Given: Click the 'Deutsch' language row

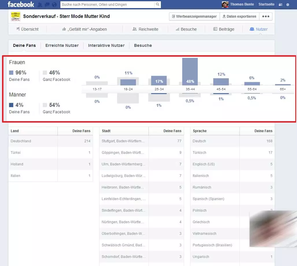Looking at the screenshot, I should [233, 141].
